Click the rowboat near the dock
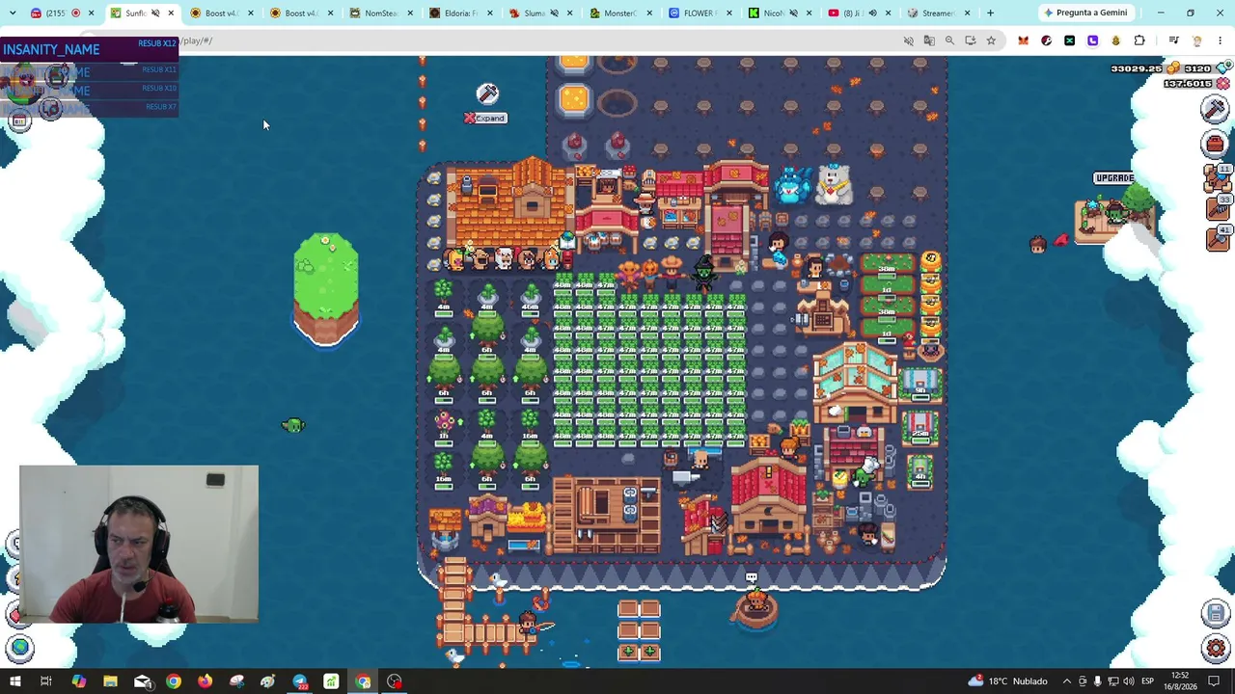Screen dimensions: 1235x694 point(755,609)
